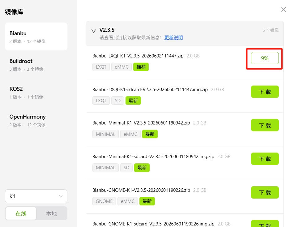Screen dimensions: 294x227
Task: Click the 镜像库 heading
Action: (x=14, y=12)
